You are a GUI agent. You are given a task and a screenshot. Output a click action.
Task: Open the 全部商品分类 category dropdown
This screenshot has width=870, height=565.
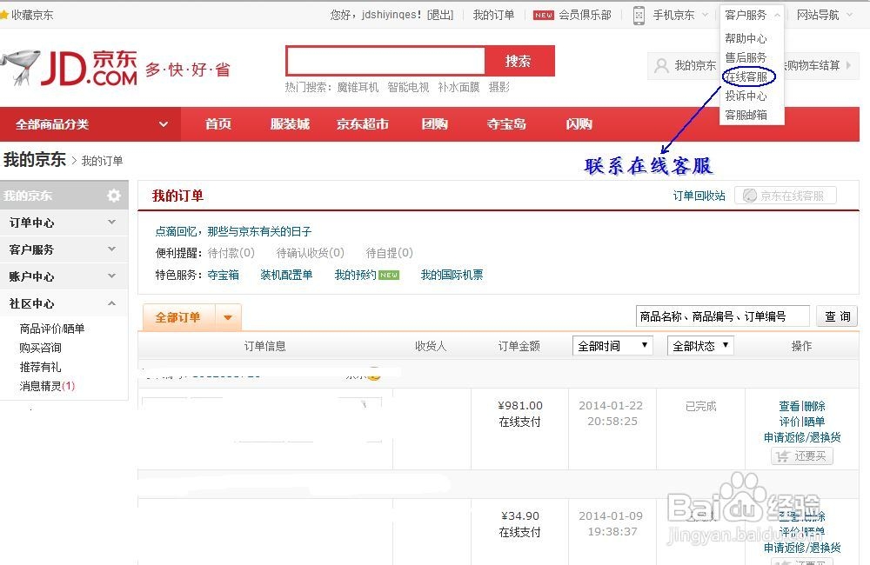pyautogui.click(x=83, y=123)
